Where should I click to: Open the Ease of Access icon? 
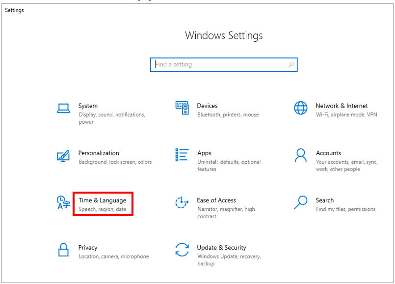182,202
